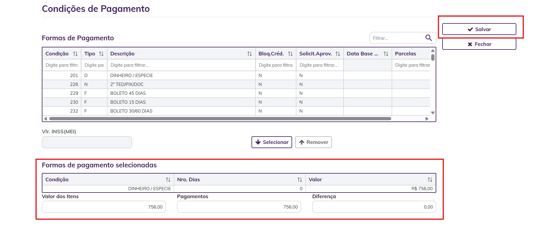
Task: Click the R$ 756,00 value cell
Action: tap(371, 189)
